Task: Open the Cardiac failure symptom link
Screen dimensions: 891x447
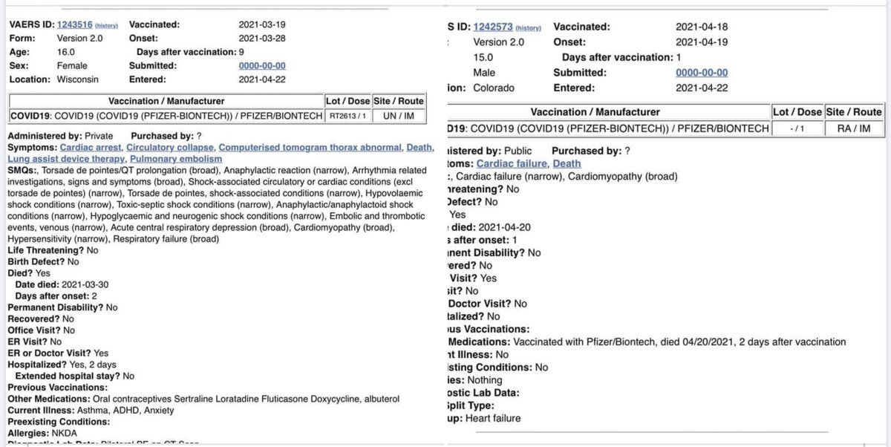Action: coord(512,163)
